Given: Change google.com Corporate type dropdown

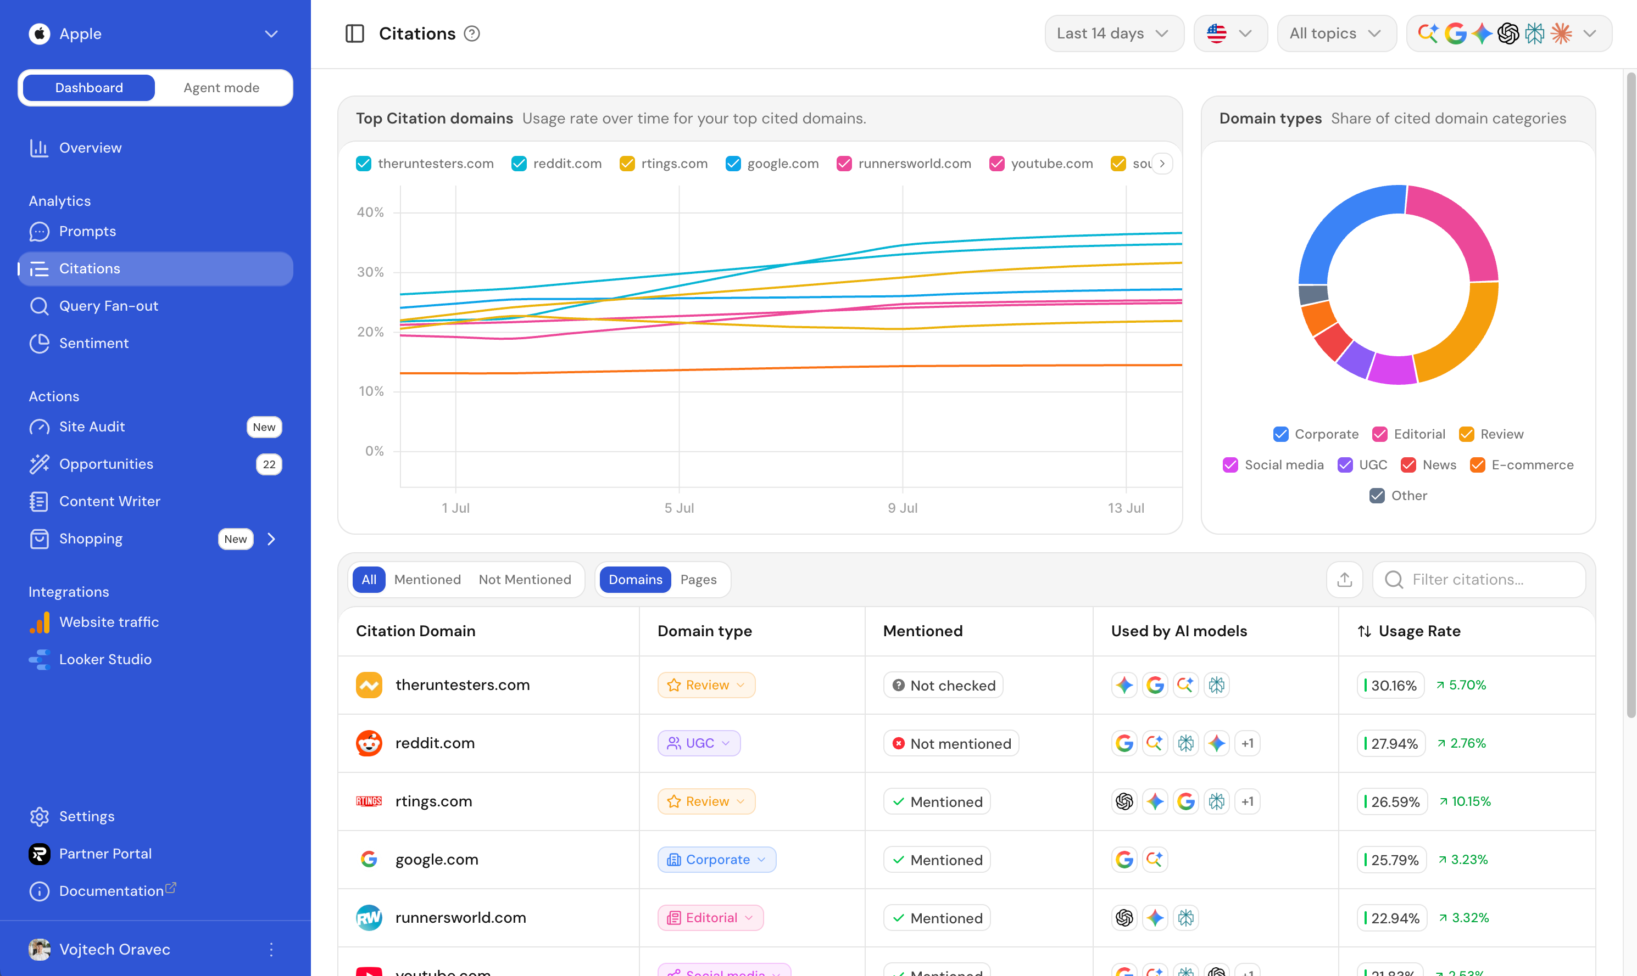Looking at the screenshot, I should tap(716, 859).
